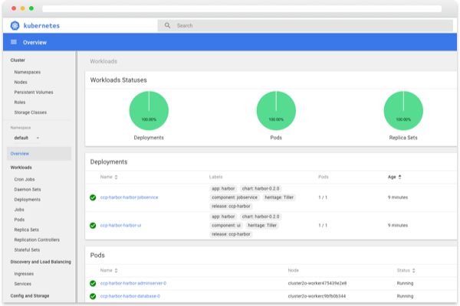Click 'release: ccp-harbor' chip in jobservice row

231,206
